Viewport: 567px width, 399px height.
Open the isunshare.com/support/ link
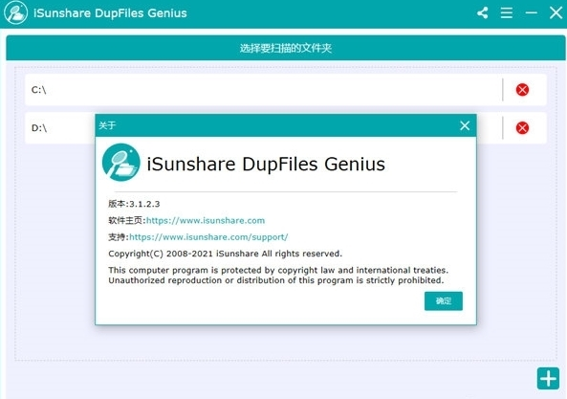[x=208, y=237]
